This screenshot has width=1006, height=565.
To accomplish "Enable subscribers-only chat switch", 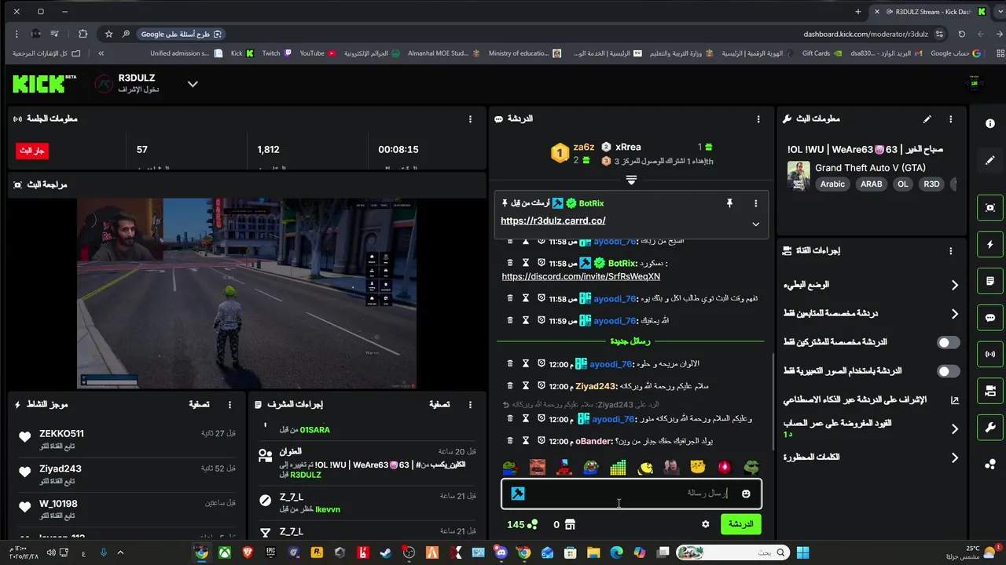I will coord(949,342).
